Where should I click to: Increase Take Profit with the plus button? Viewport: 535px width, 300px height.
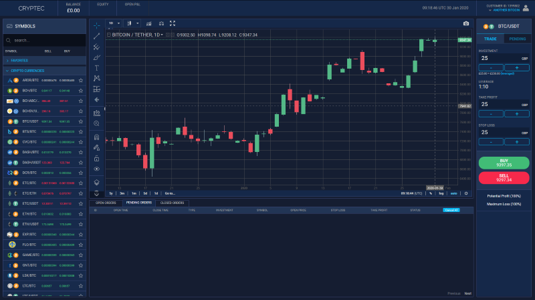coord(517,113)
